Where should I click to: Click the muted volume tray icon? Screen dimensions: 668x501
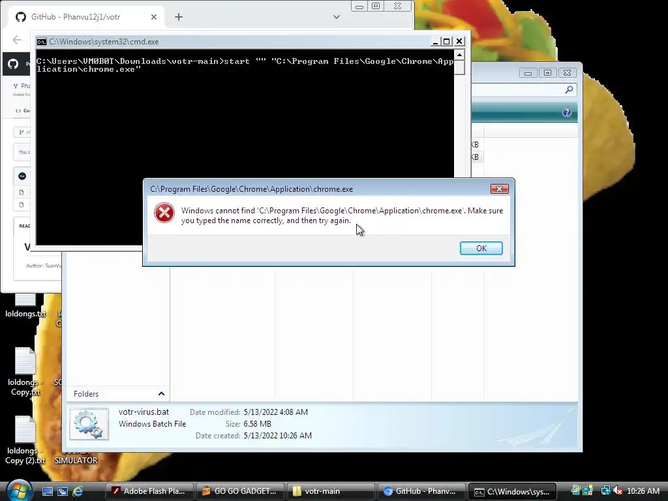point(617,491)
